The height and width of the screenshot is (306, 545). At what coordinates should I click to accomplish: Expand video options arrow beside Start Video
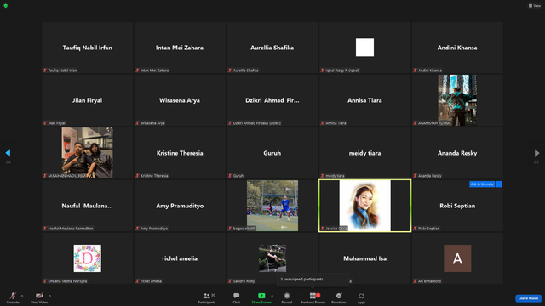tap(49, 296)
